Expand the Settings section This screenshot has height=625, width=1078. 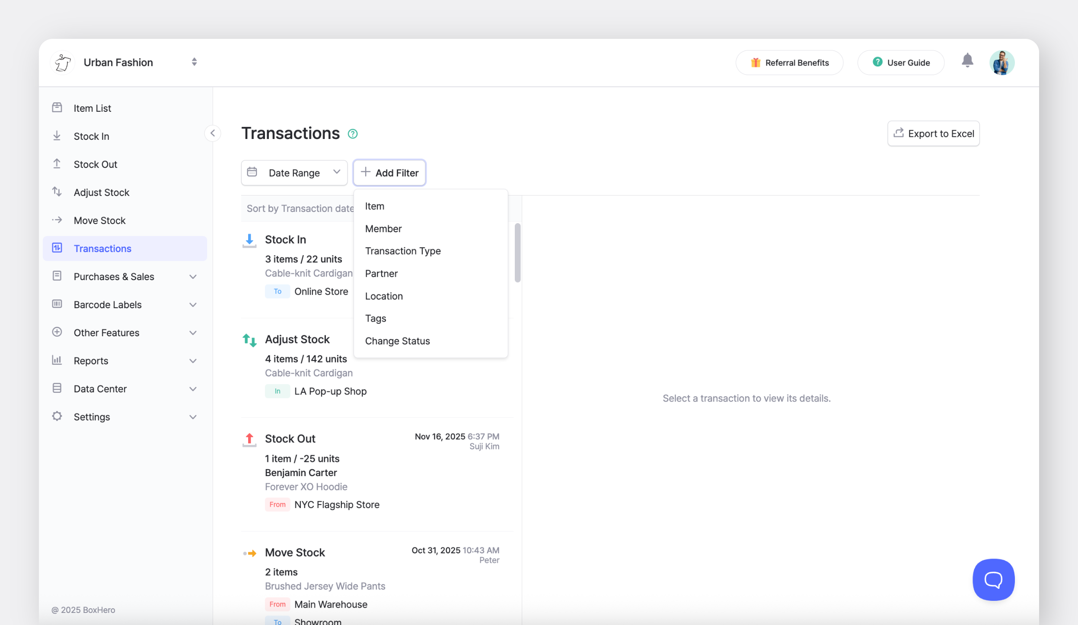[x=193, y=417]
